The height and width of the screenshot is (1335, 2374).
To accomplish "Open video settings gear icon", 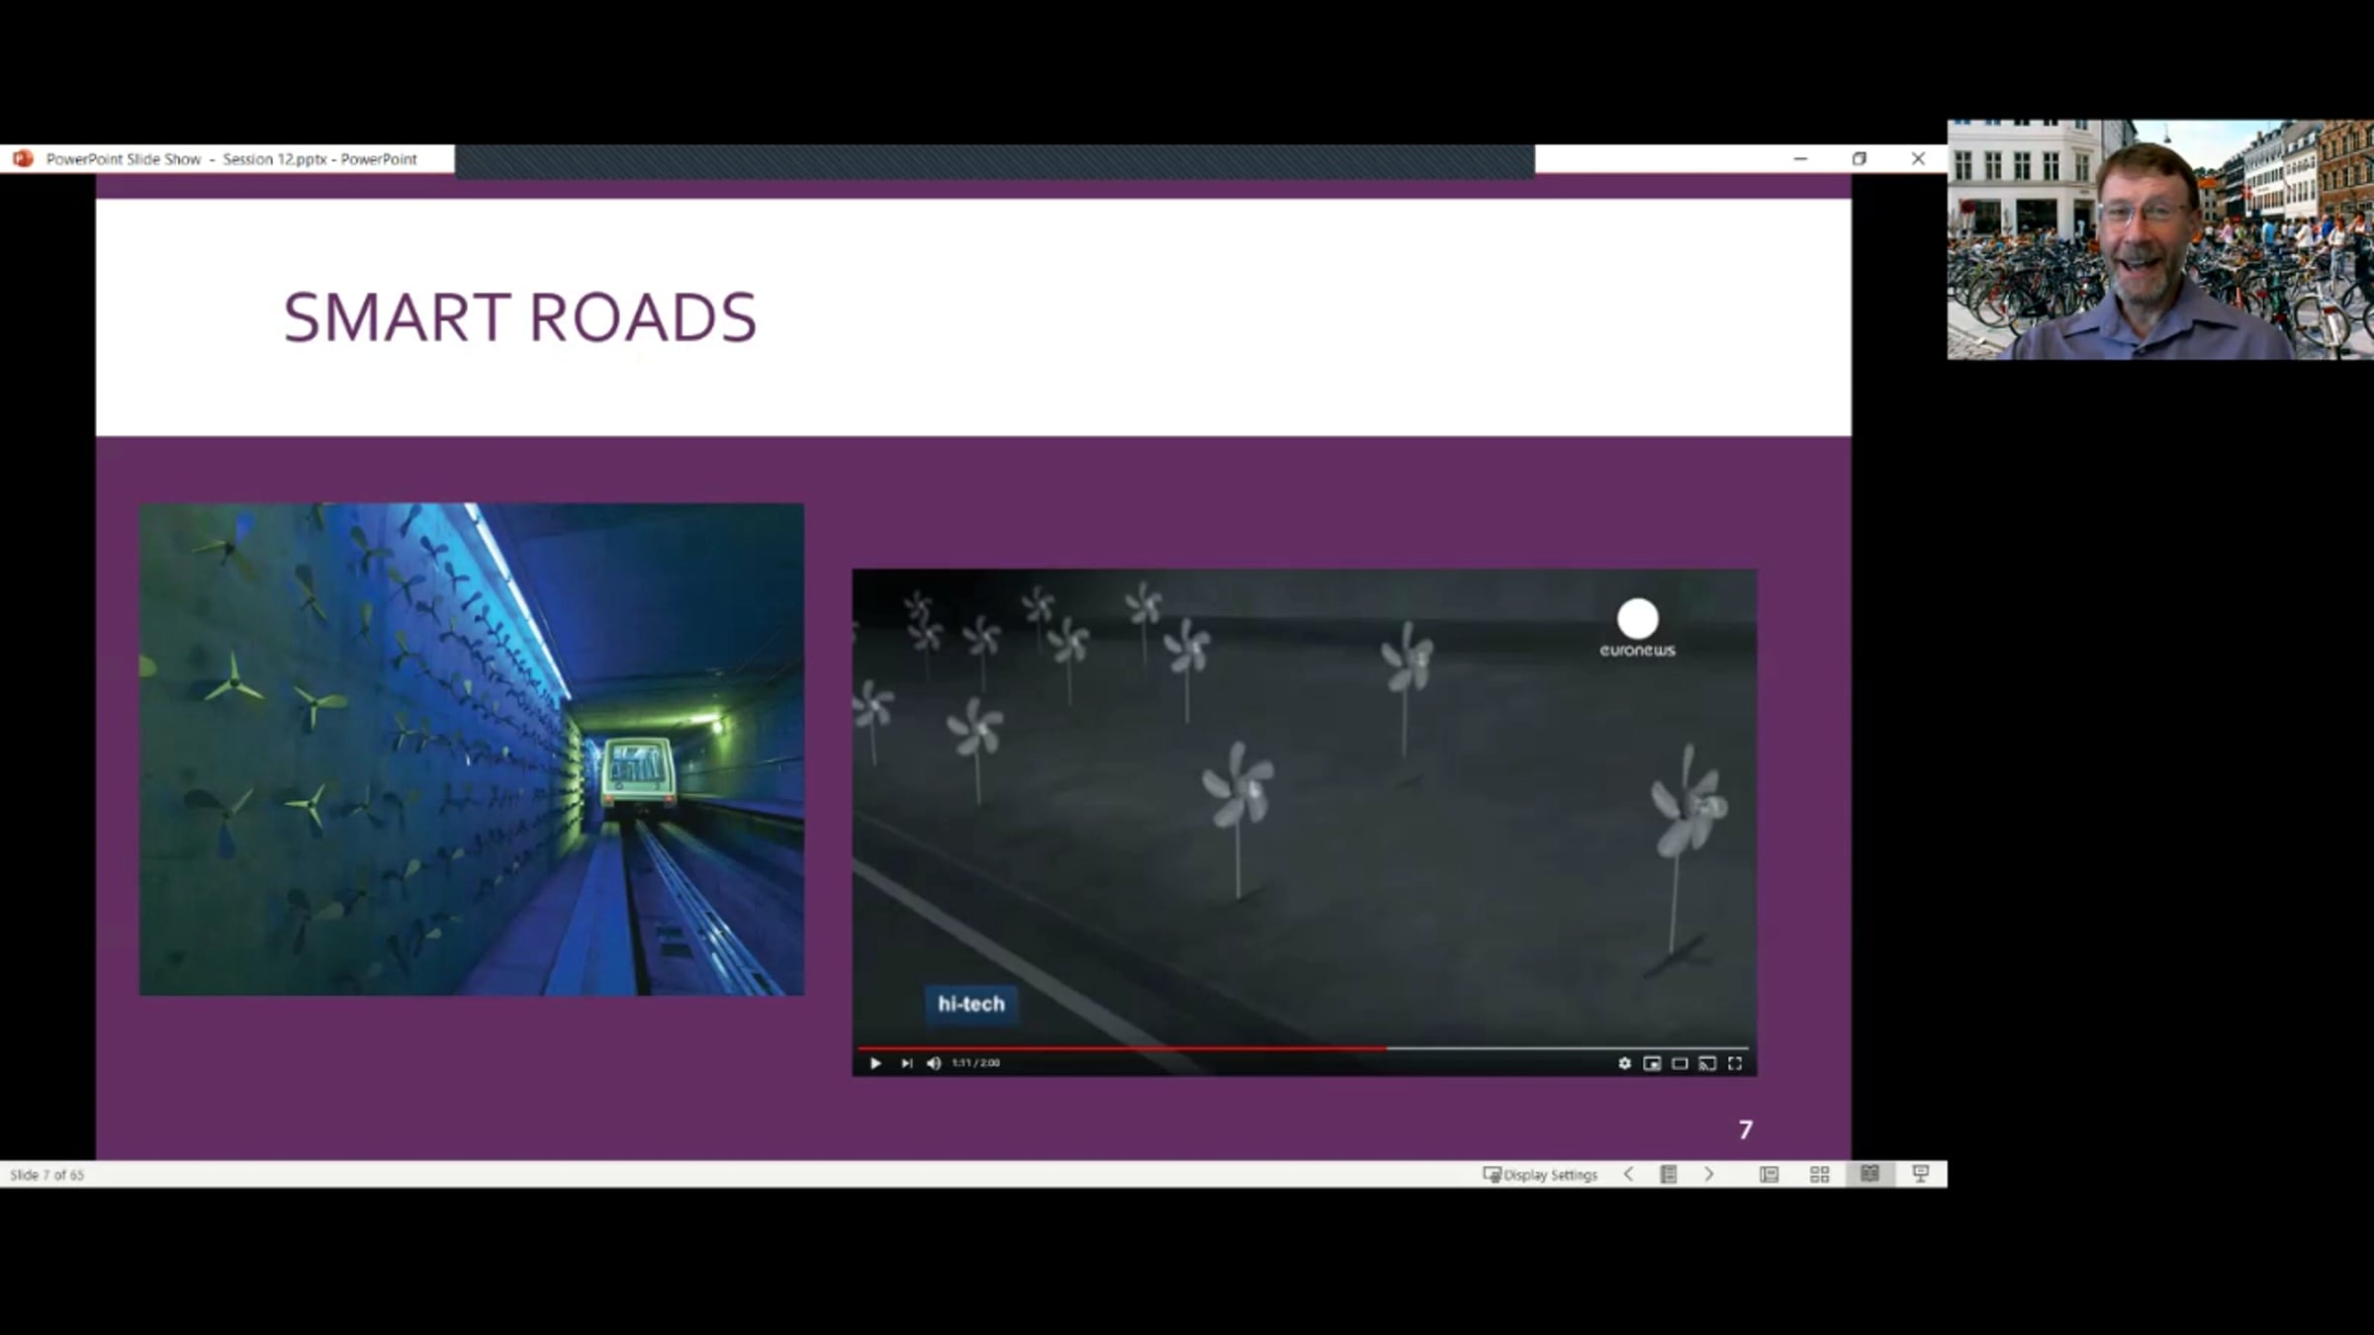I will [x=1624, y=1063].
